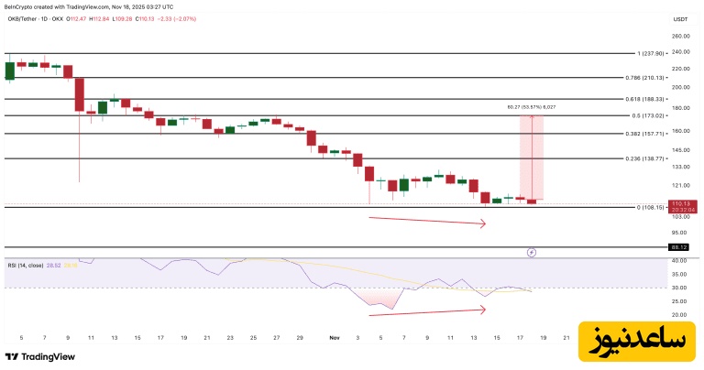Select the pink price range measurement box

532,156
